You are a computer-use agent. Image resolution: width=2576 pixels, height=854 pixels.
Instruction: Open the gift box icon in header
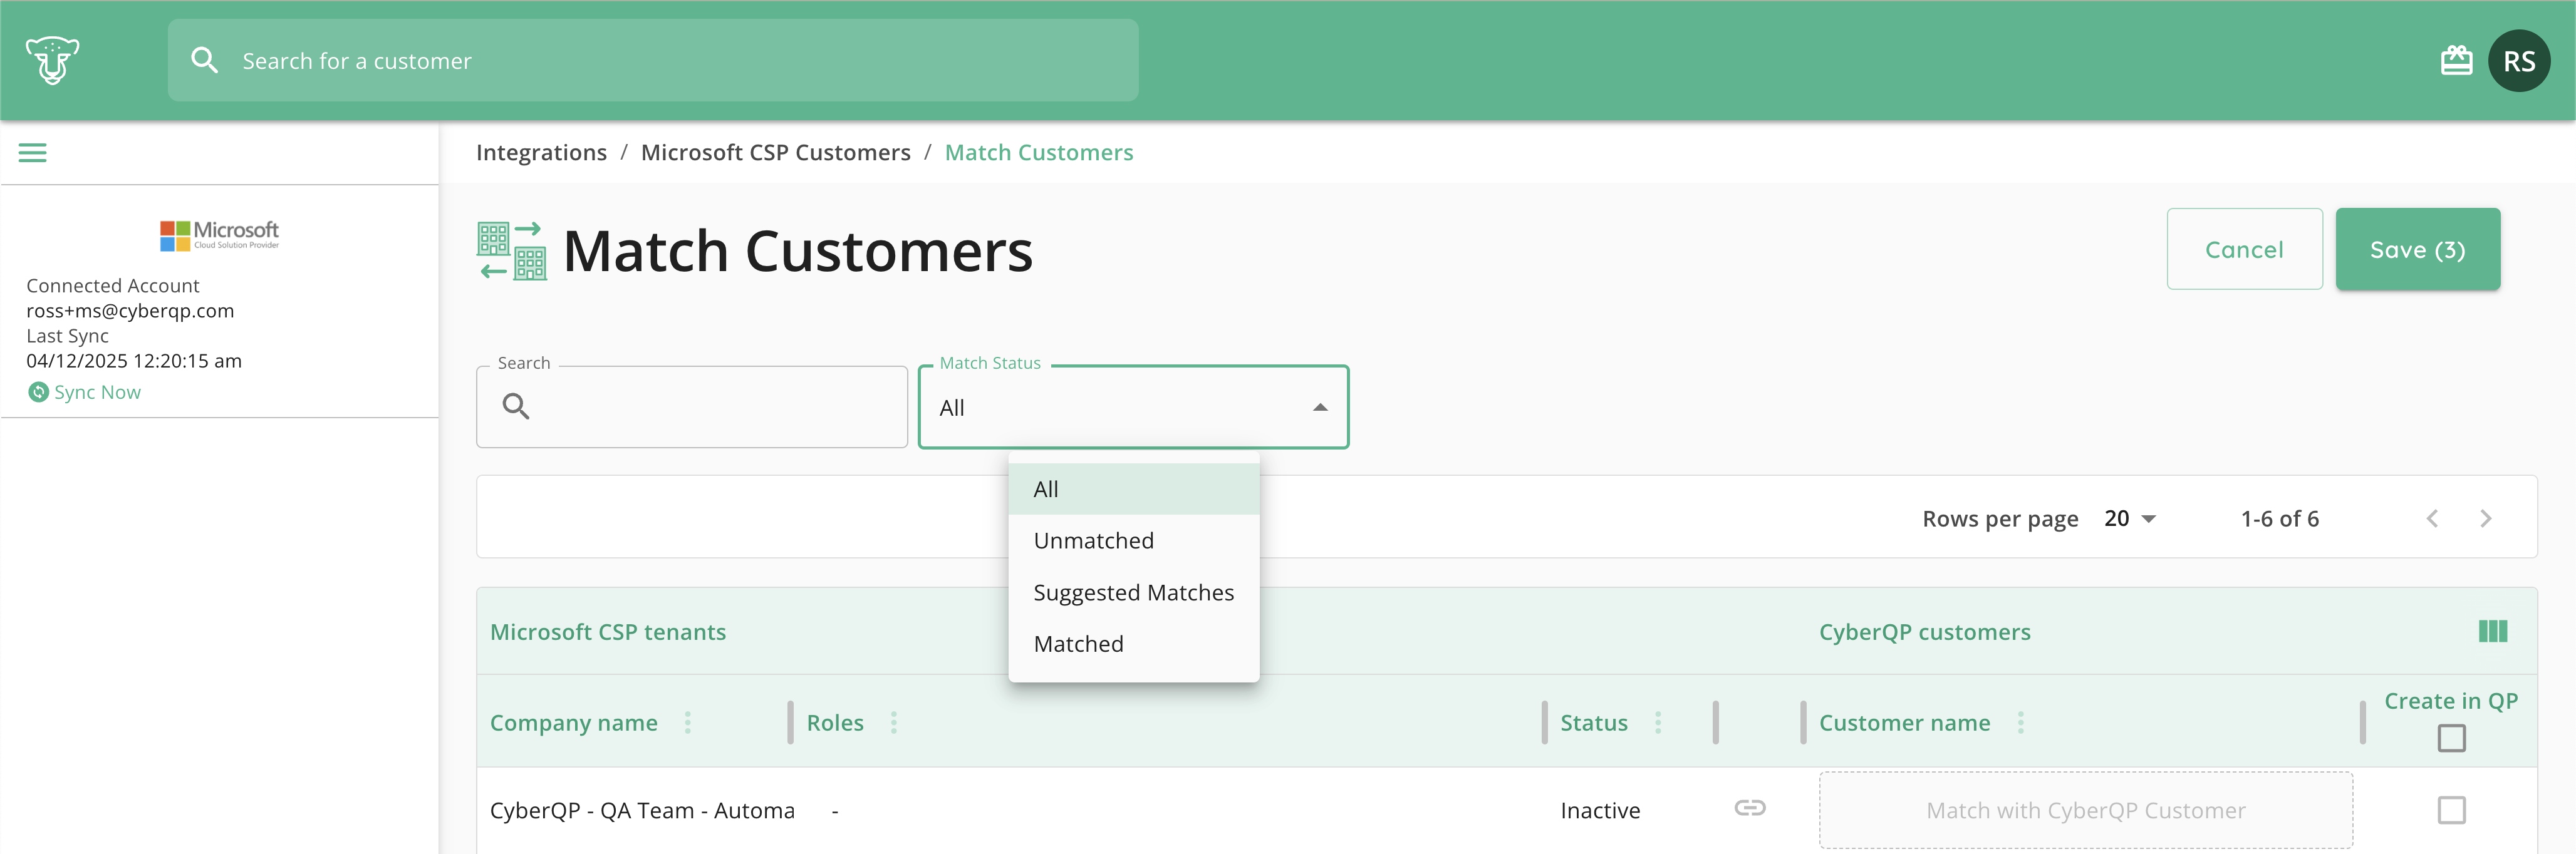(x=2456, y=61)
